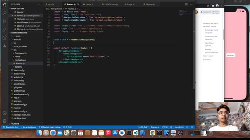Open Launchpad from the dock

(46, 133)
